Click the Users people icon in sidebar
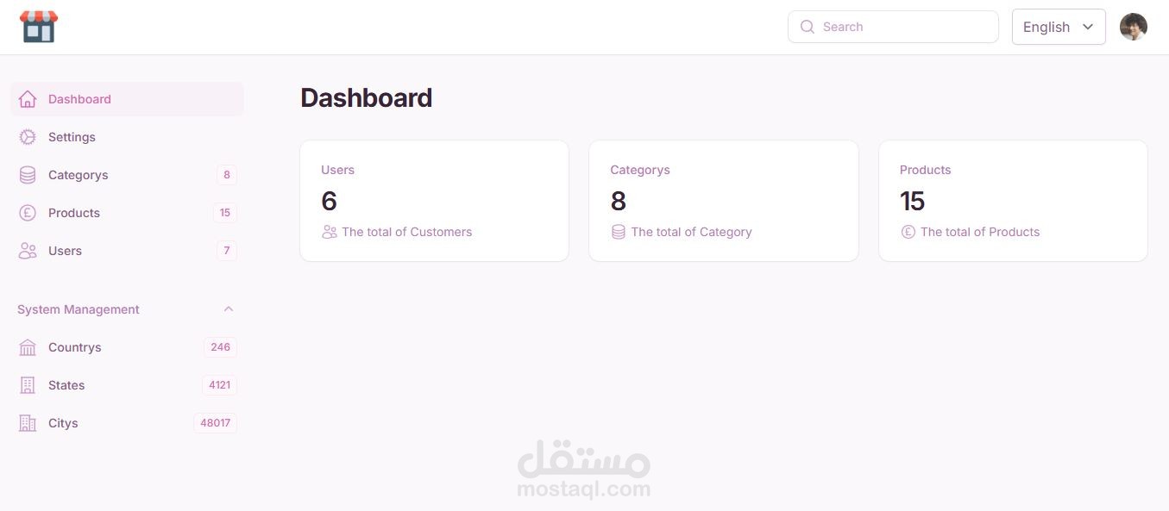The height and width of the screenshot is (511, 1169). tap(28, 251)
